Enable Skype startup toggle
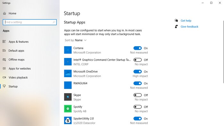 138,95
